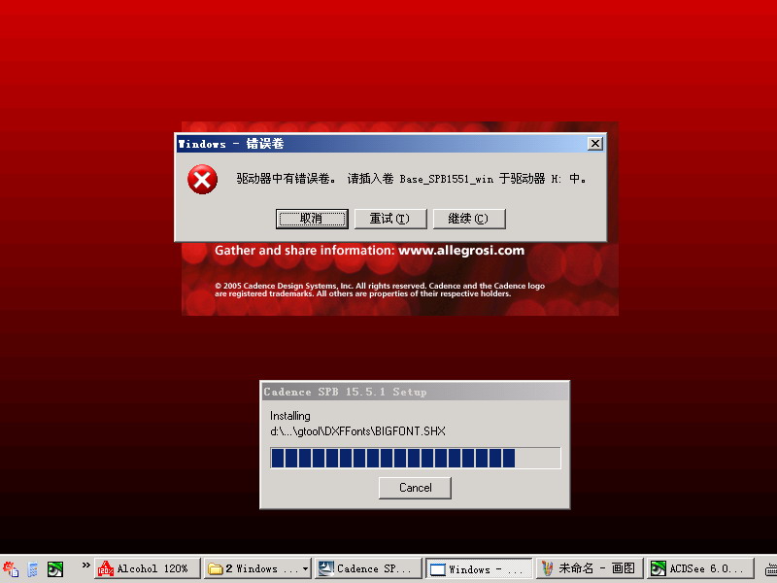Select the Windows - ... error taskbar button
Screen dimensions: 777x583
[x=479, y=568]
